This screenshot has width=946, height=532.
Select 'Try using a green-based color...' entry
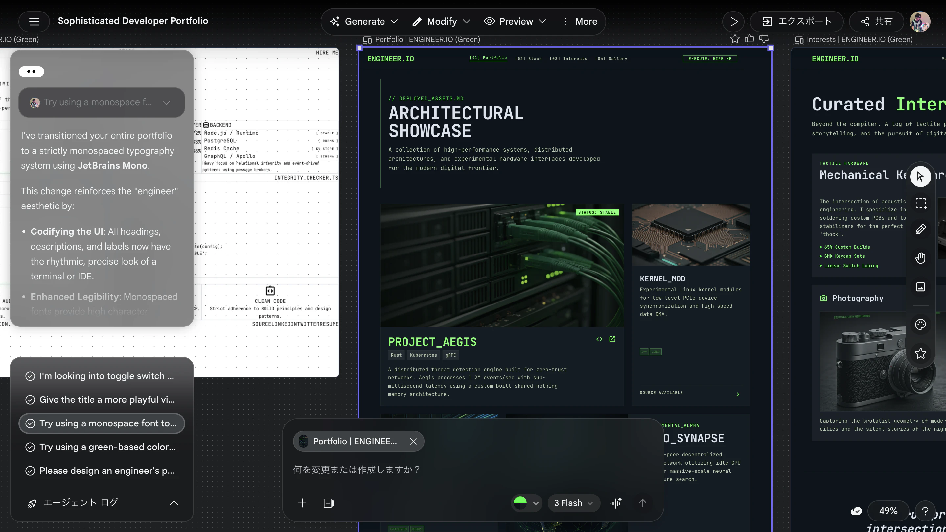click(x=102, y=447)
